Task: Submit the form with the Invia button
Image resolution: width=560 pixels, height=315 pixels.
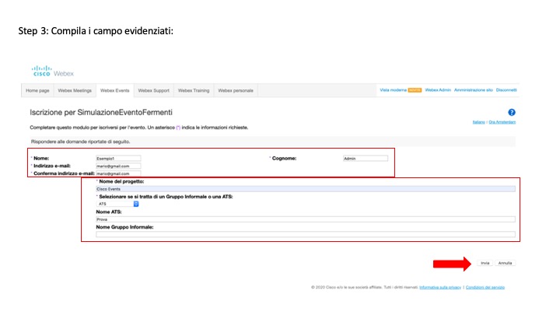Action: coord(485,263)
